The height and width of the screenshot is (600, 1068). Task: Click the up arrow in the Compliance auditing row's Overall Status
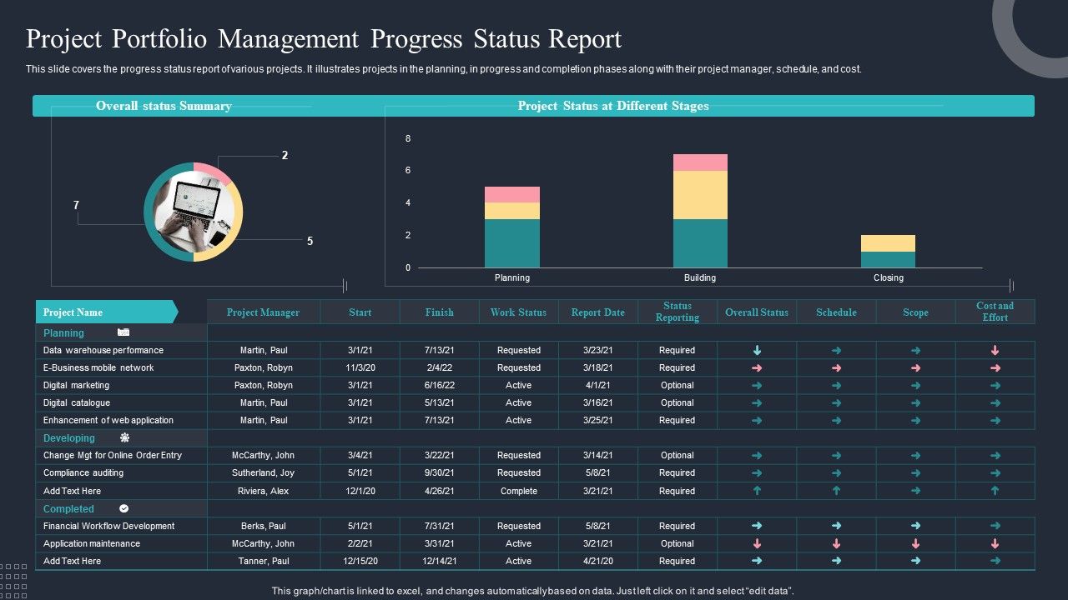point(757,472)
